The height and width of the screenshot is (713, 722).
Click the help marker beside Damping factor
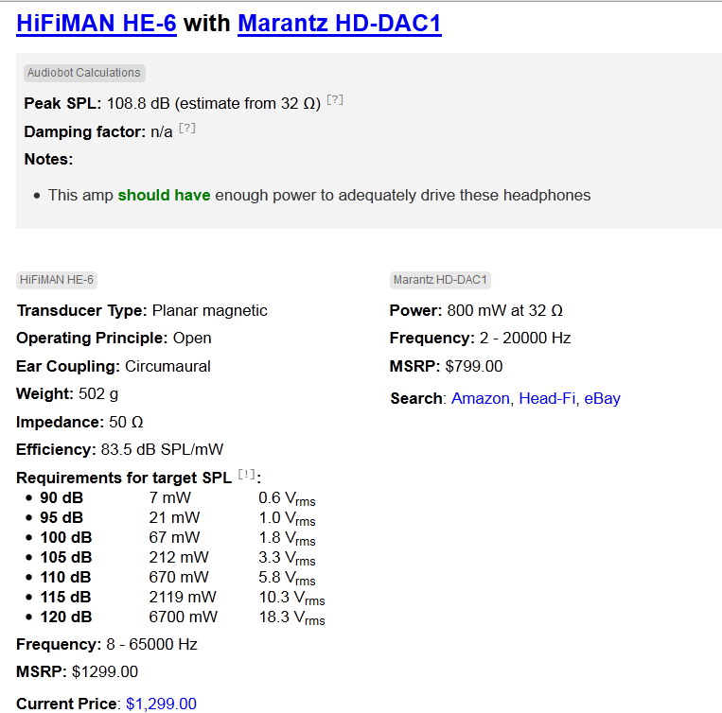(x=187, y=128)
